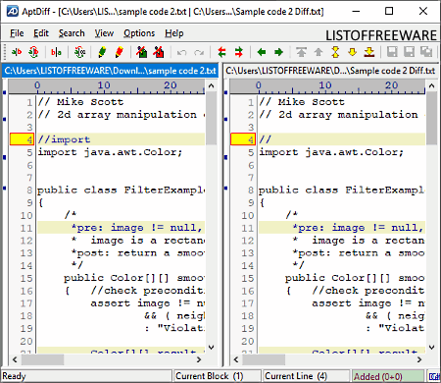The image size is (441, 383).
Task: Click the compare files 'a|b' toolbar icon
Action: [17, 52]
